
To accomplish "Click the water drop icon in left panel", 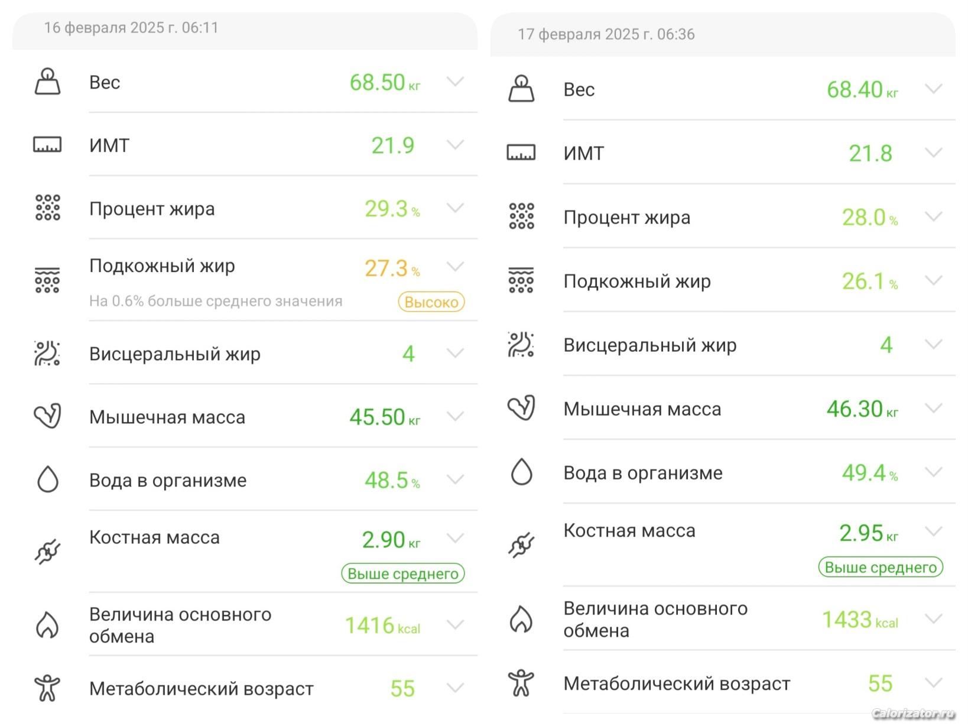I will (47, 479).
